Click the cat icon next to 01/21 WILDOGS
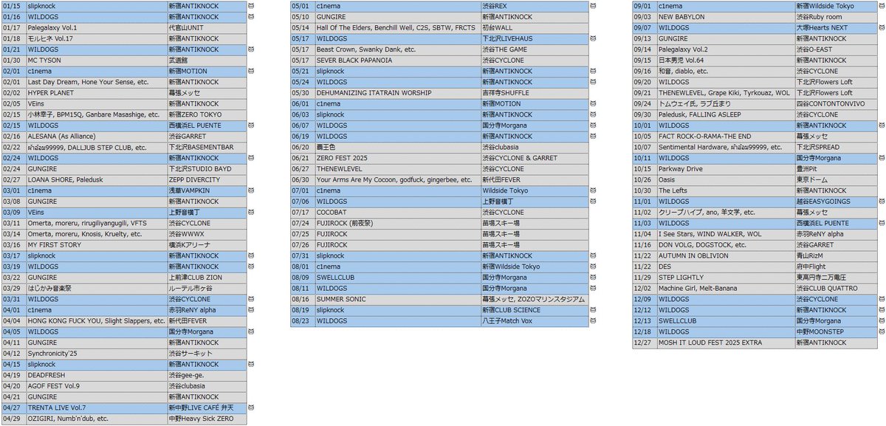This screenshot has width=886, height=426. click(252, 49)
